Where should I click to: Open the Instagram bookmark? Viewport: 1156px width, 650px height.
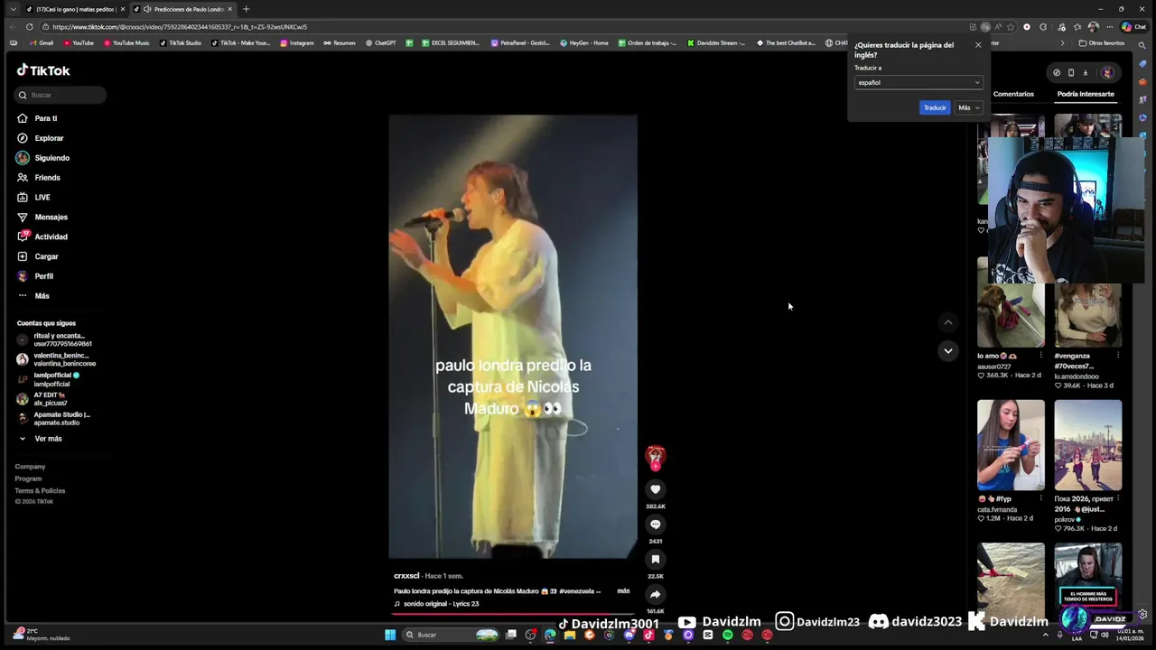[x=297, y=43]
